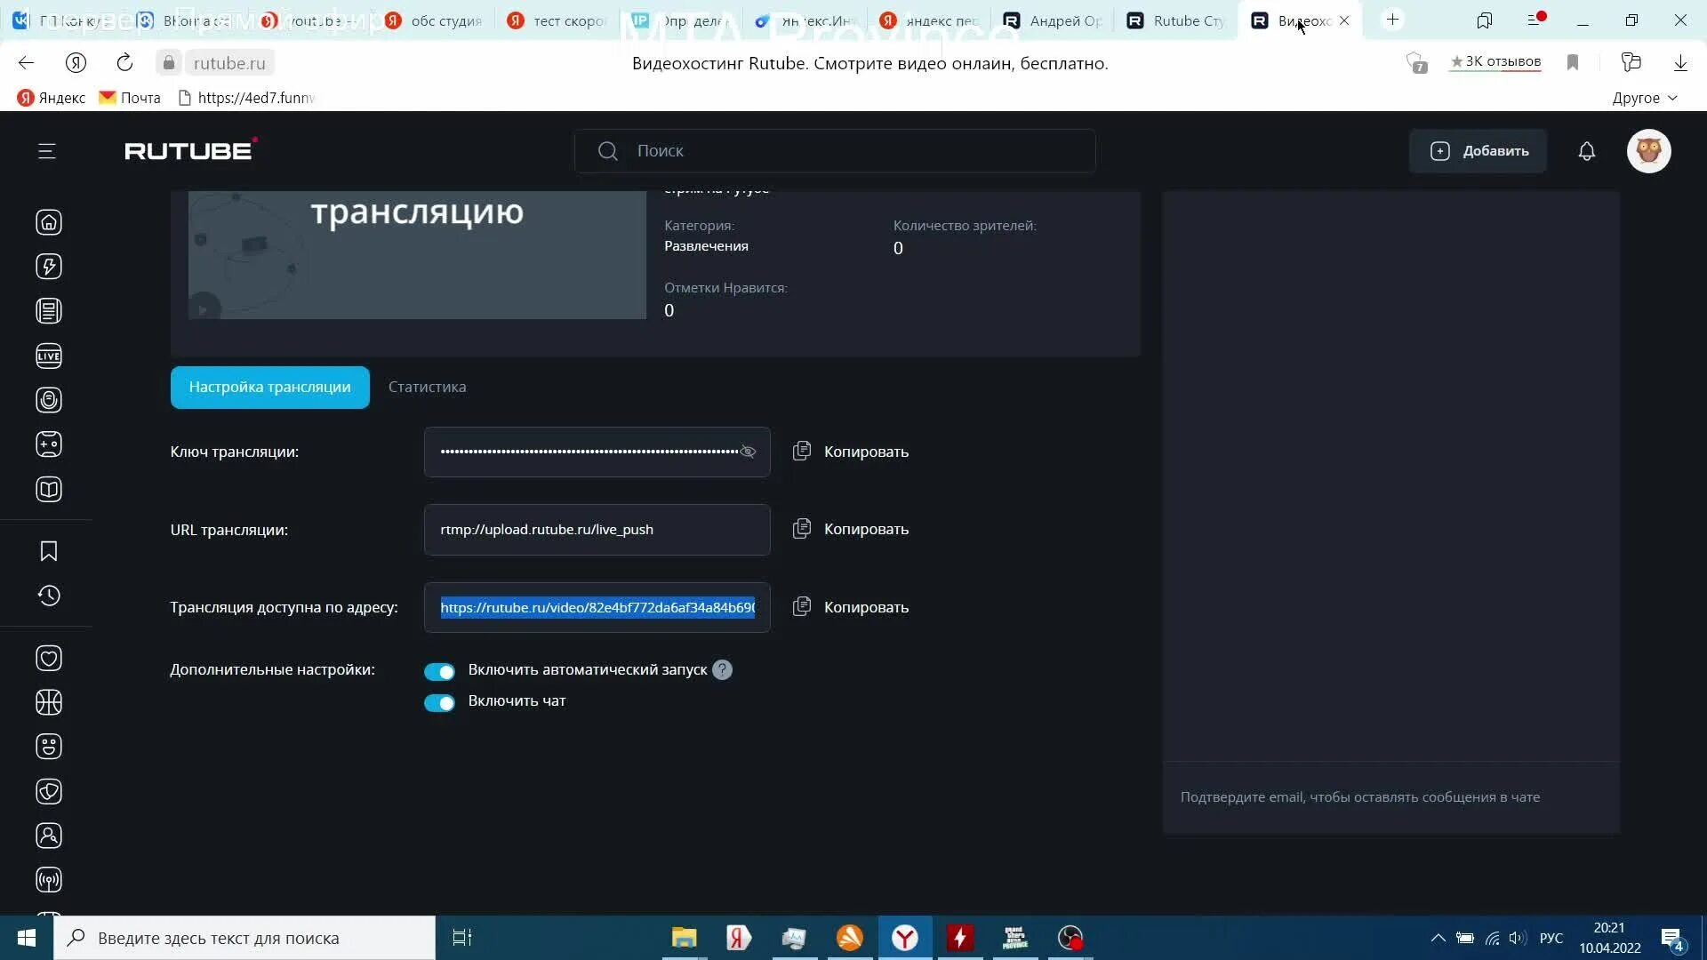Click the copy icon next to stream key
Screen dimensions: 1707x960
pos(802,452)
